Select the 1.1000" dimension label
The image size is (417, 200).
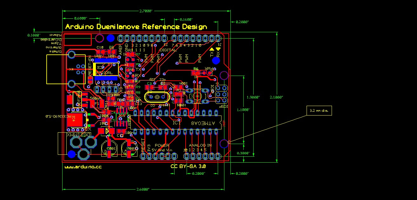244,110
